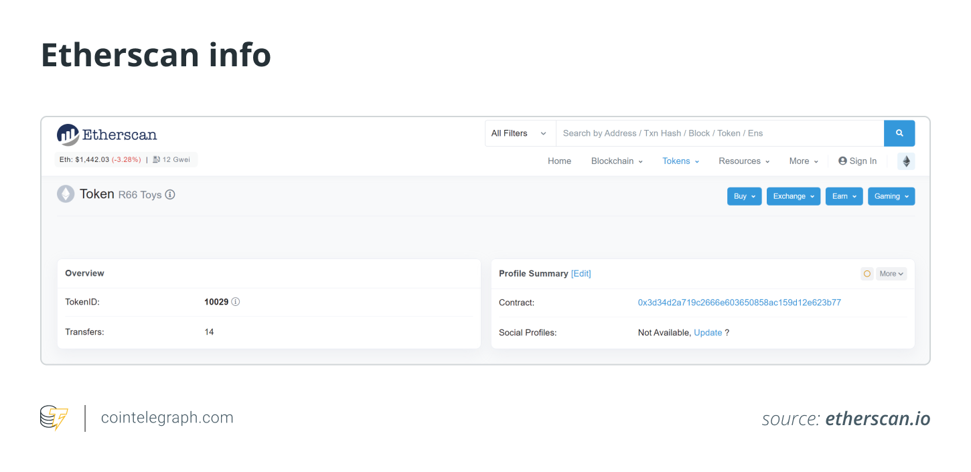Open the Blockchain navigation menu
This screenshot has height=472, width=971.
(x=612, y=161)
